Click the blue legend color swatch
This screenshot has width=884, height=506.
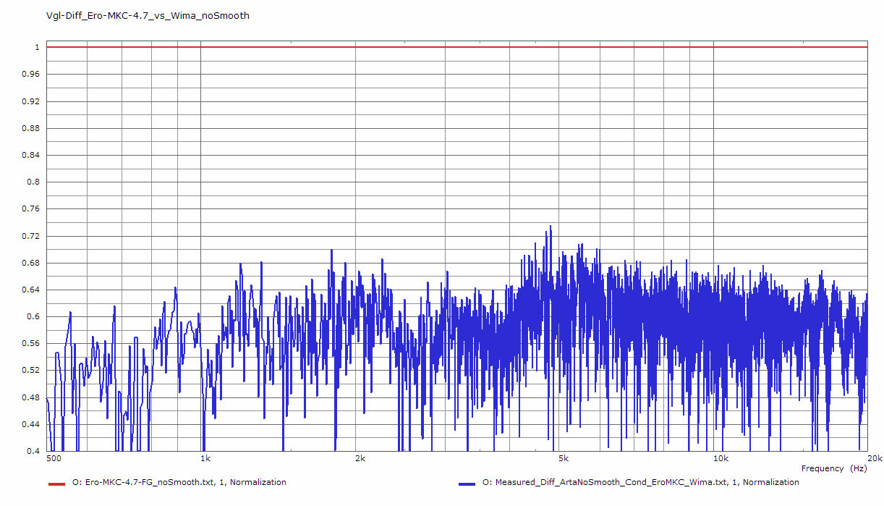pyautogui.click(x=466, y=484)
